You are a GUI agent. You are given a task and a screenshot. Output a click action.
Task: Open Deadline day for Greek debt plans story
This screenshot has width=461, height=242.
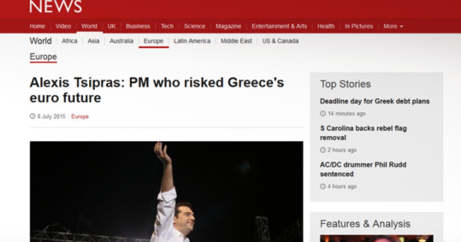(375, 101)
